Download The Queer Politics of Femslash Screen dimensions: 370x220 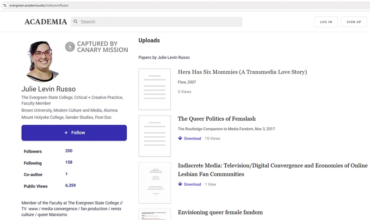coord(190,138)
